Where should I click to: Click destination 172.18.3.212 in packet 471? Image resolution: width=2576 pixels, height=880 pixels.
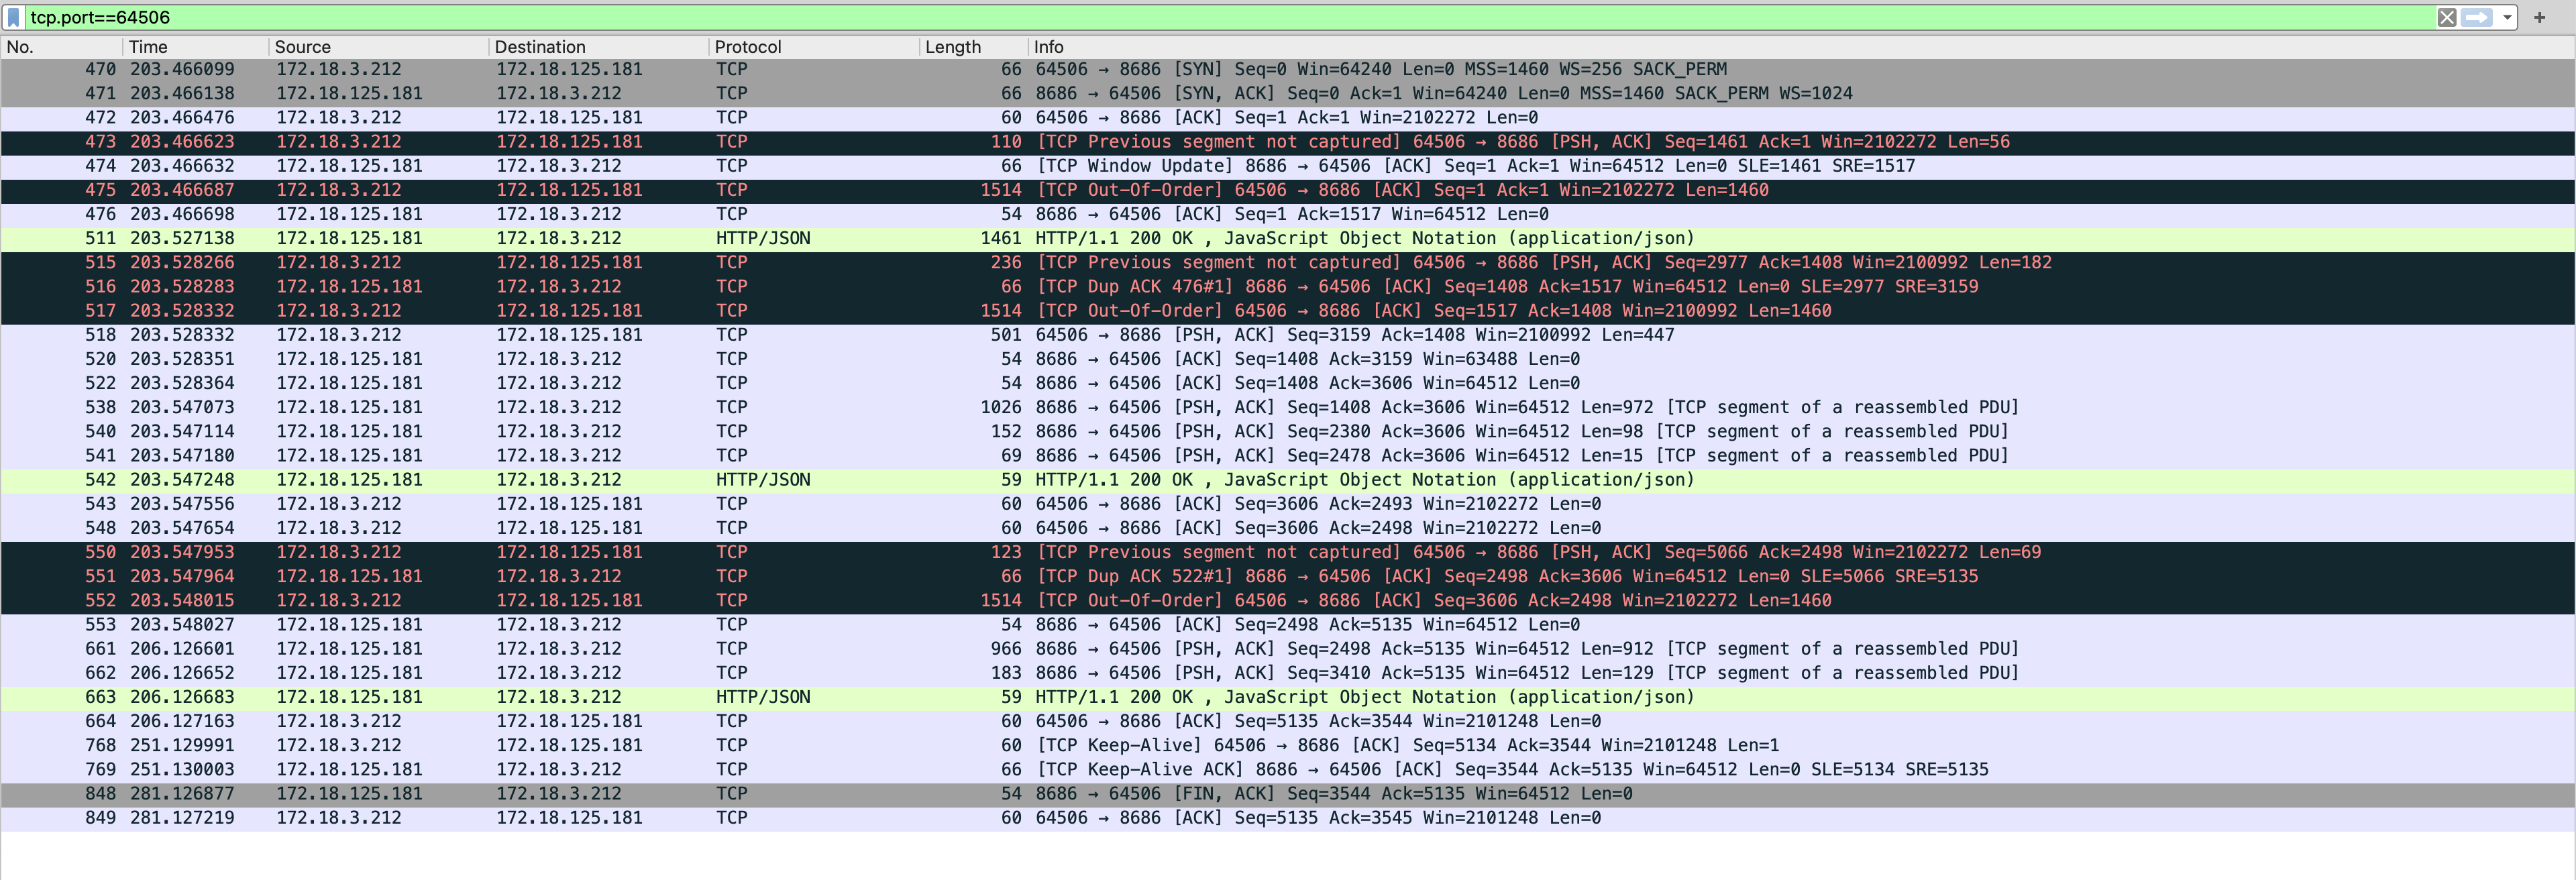coord(559,93)
